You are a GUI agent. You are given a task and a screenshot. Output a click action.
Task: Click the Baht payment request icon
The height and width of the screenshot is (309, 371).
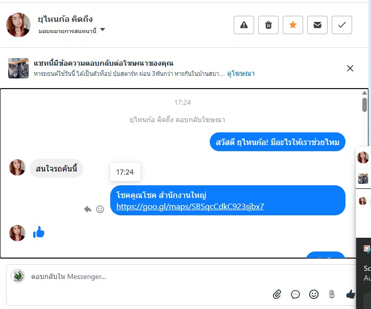pos(332,294)
